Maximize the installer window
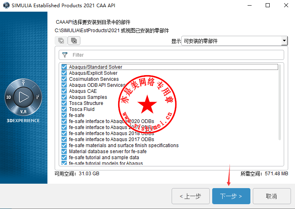Image resolution: width=295 pixels, height=209 pixels. click(268, 5)
